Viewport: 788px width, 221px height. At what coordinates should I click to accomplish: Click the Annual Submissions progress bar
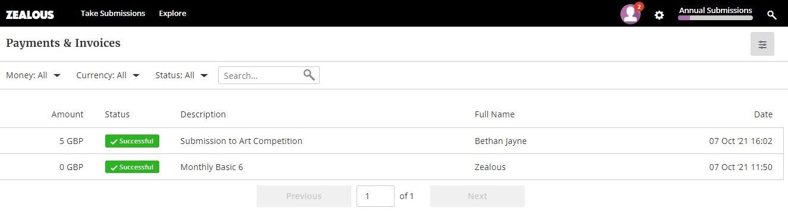click(x=715, y=18)
